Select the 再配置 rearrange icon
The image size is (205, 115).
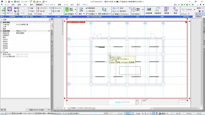tap(167, 11)
